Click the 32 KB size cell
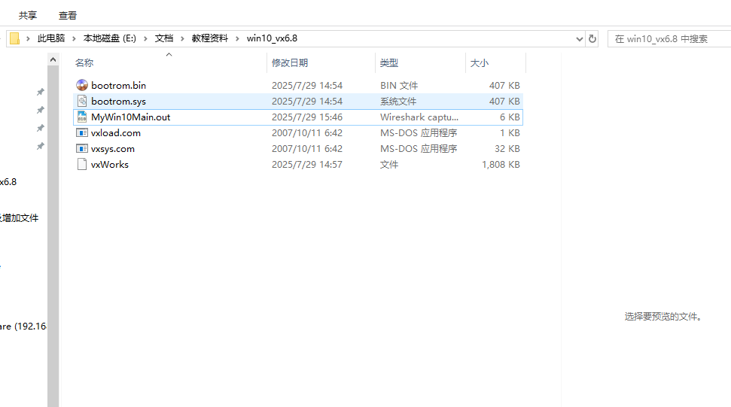 coord(507,148)
